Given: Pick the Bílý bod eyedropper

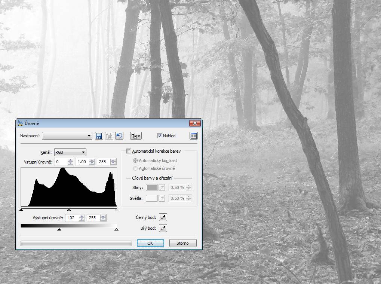Looking at the screenshot, I should (x=163, y=228).
